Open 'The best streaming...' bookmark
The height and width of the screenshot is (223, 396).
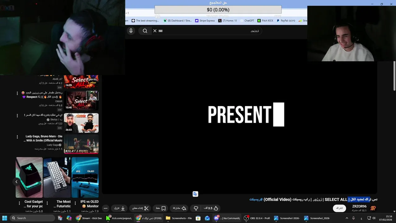[x=145, y=21]
